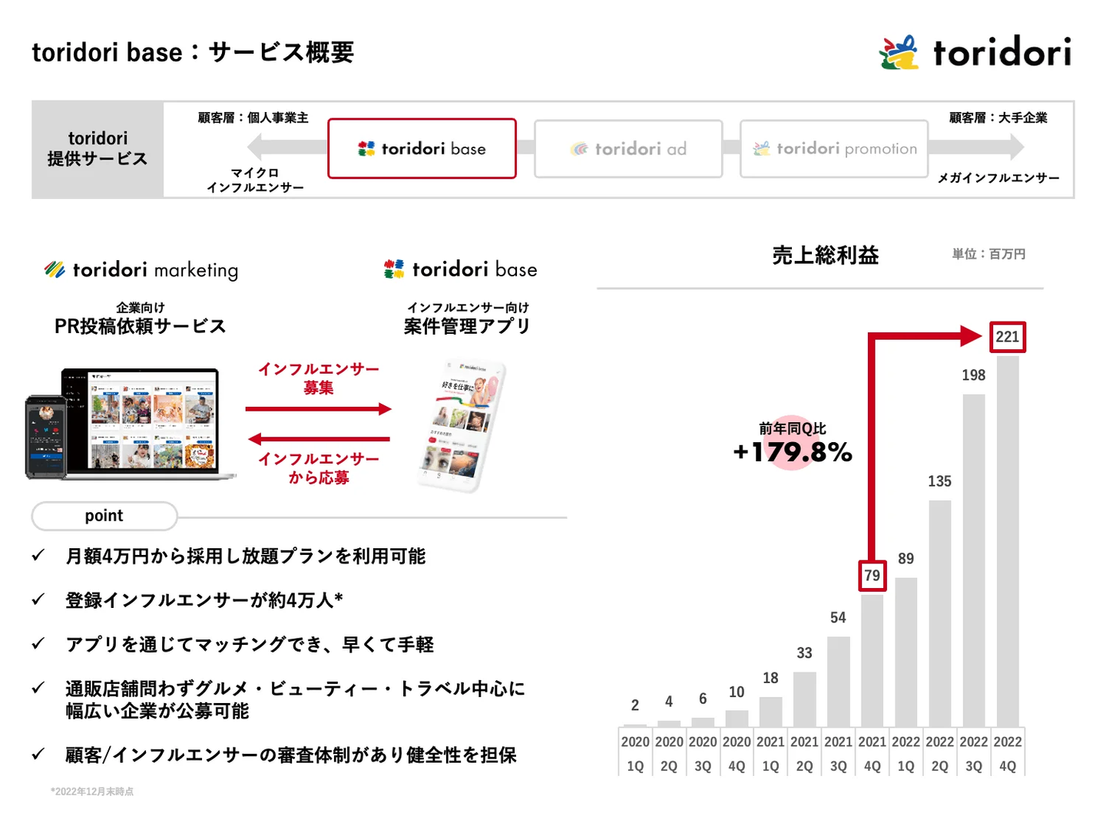The height and width of the screenshot is (829, 1106).
Task: Click the text 顧客/インフルエンサーの審査体制があり健全性を担保
Action: tap(291, 755)
